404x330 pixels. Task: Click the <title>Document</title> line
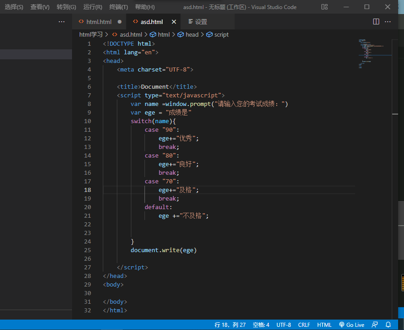tap(157, 87)
